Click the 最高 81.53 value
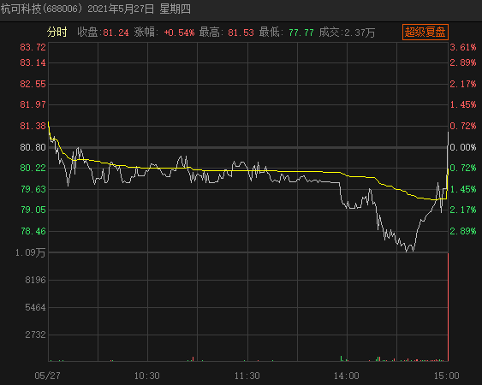The width and height of the screenshot is (482, 385). pyautogui.click(x=241, y=33)
